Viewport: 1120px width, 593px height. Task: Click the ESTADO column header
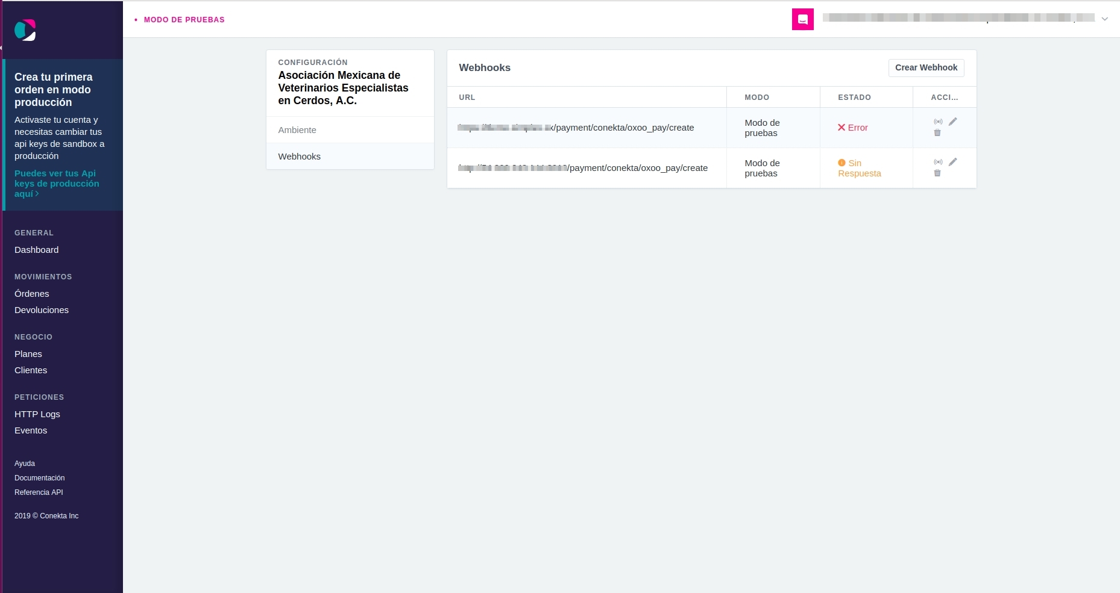pos(855,98)
